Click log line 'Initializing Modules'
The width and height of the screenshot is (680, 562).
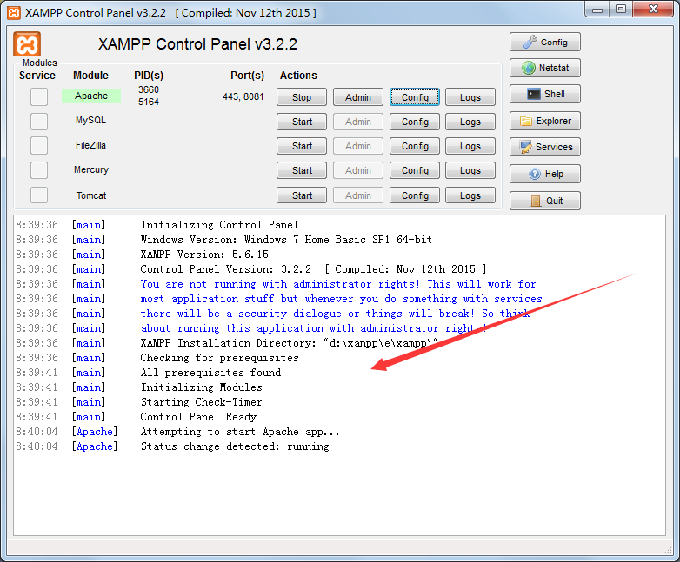[201, 387]
